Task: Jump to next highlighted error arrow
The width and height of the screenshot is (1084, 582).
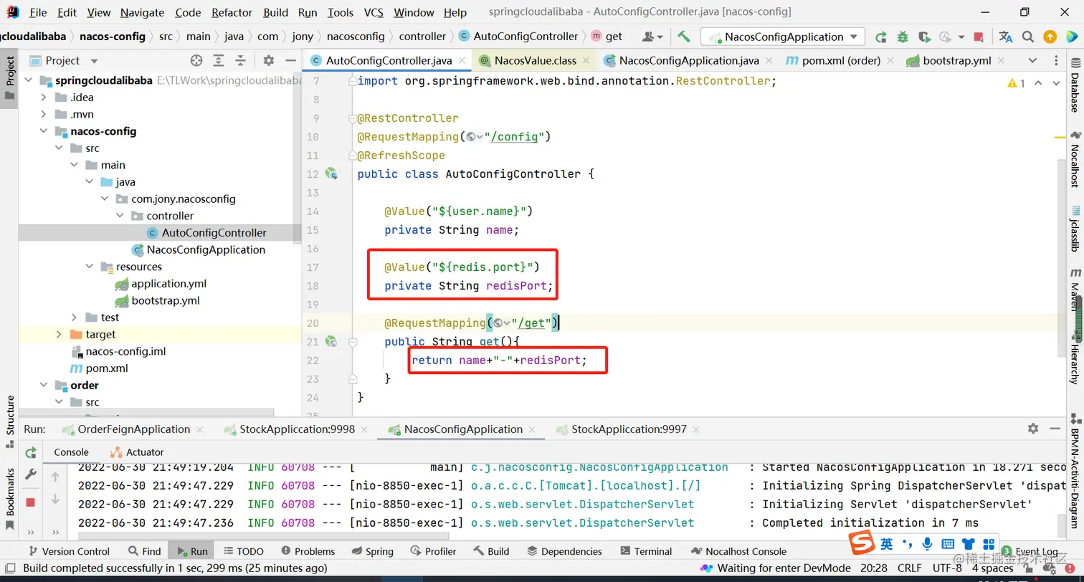Action: click(x=1056, y=83)
